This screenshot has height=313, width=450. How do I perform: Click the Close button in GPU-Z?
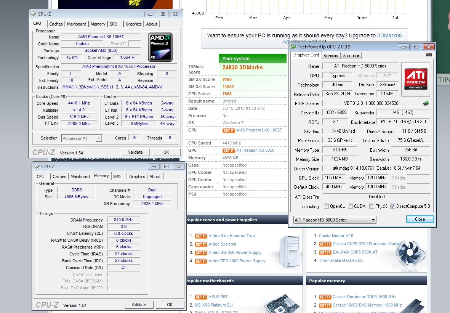coord(420,219)
